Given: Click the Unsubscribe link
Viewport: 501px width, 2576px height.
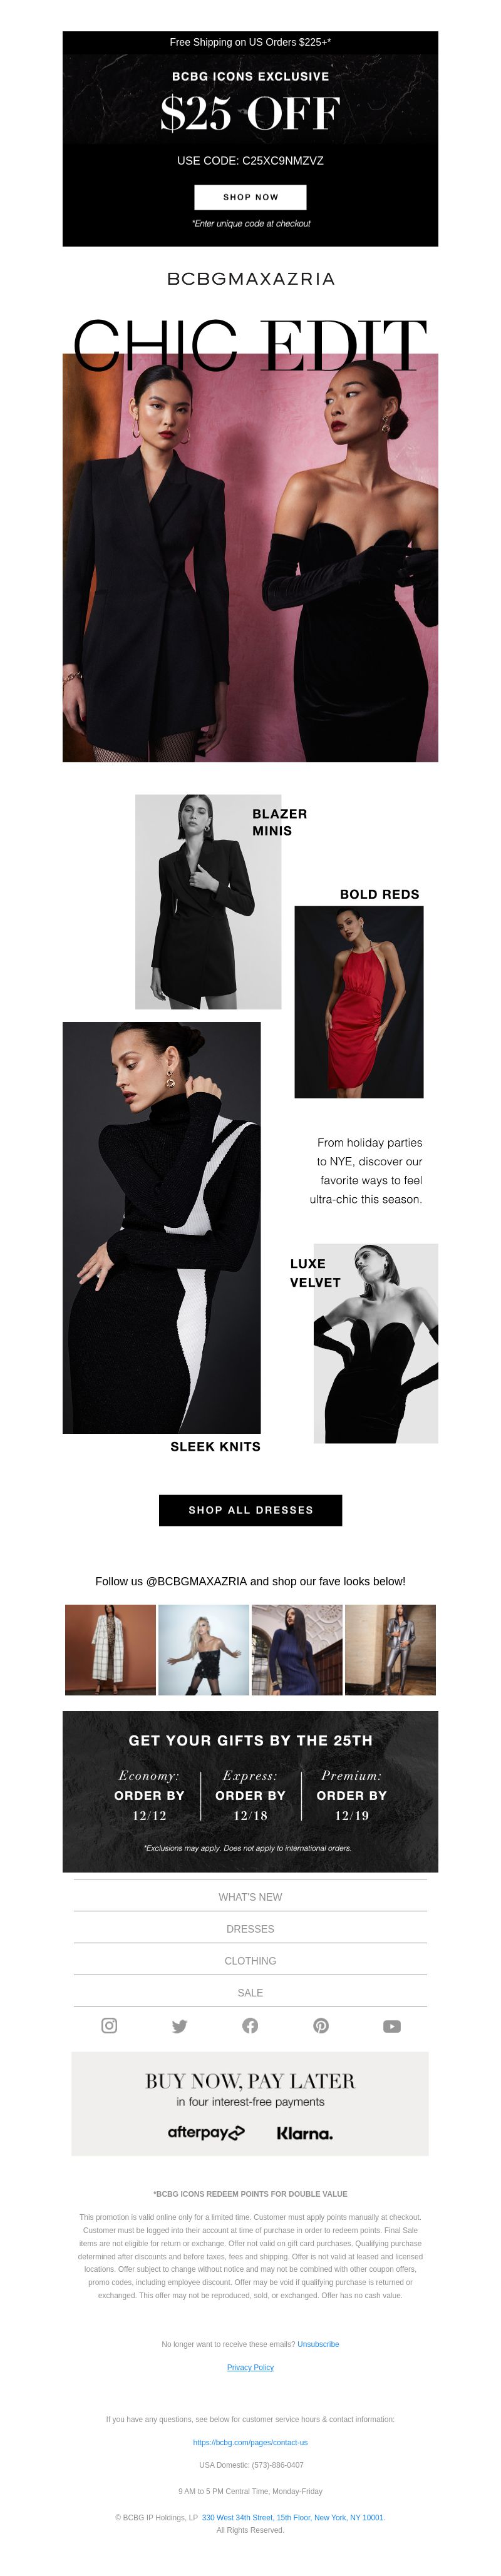Looking at the screenshot, I should 318,2344.
